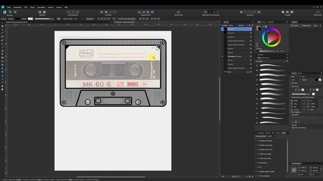Image resolution: width=323 pixels, height=181 pixels.
Task: Click the orange icon right of Synchr in Symbole panel
Action: (x=320, y=26)
